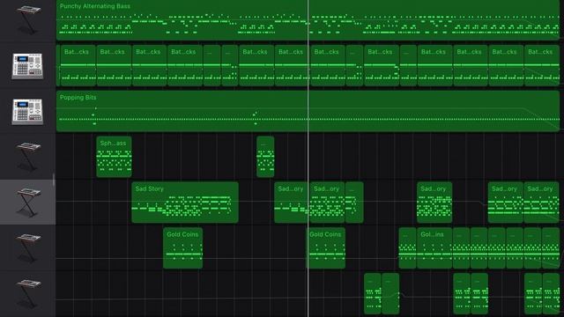This screenshot has height=317, width=564.
Task: Select the Popping Bits region
Action: (308, 111)
